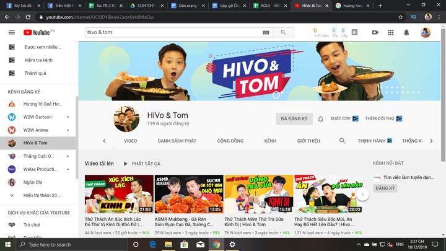Open title 'Thử Thách Nếm Thử Trà Sữa'
Viewport: 446px width, 251px height.
click(254, 222)
